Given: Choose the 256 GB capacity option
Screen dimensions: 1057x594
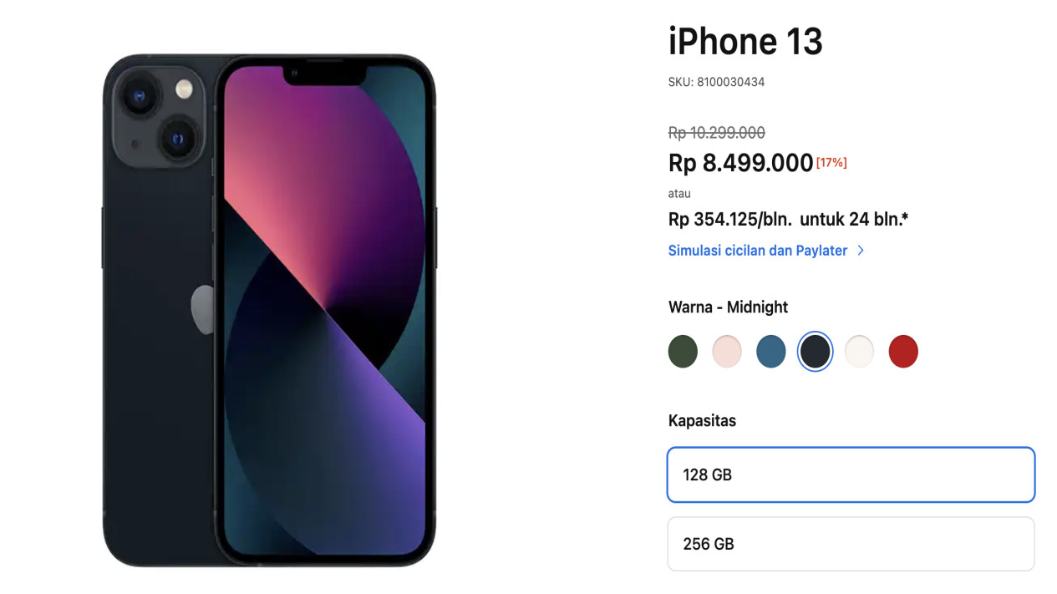Looking at the screenshot, I should pyautogui.click(x=851, y=544).
